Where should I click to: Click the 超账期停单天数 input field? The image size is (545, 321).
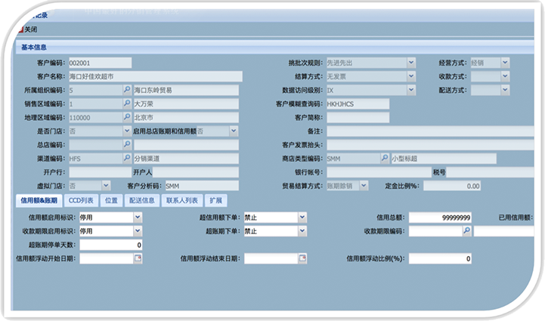click(x=110, y=245)
